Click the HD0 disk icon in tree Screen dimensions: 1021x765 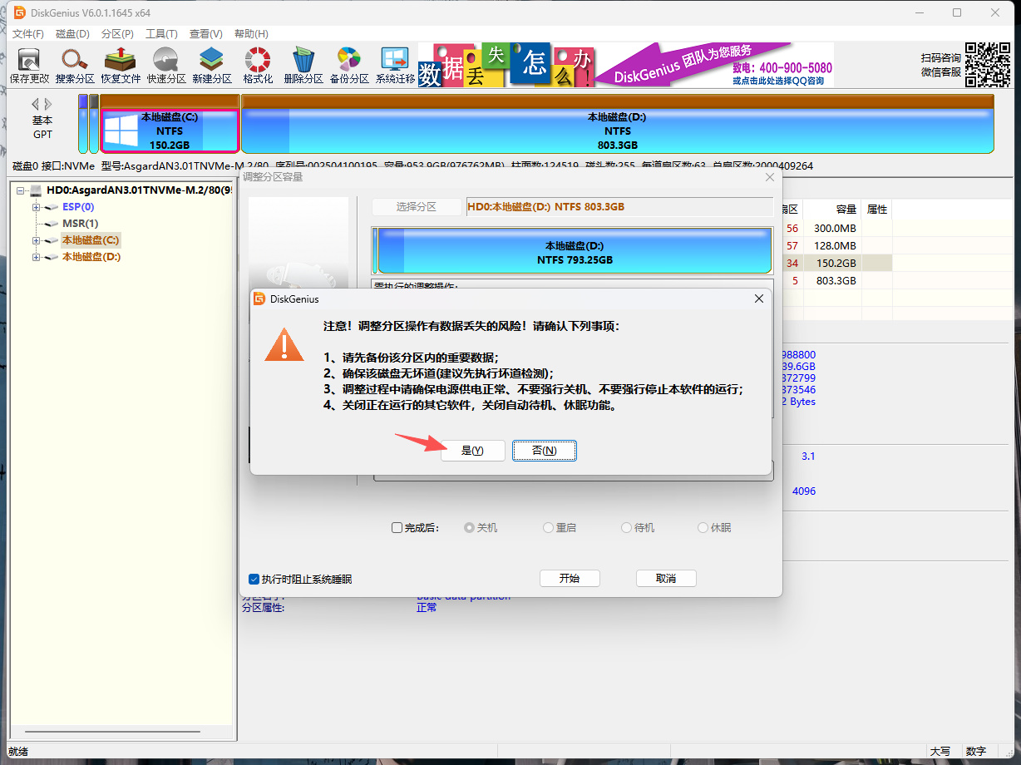pyautogui.click(x=35, y=190)
